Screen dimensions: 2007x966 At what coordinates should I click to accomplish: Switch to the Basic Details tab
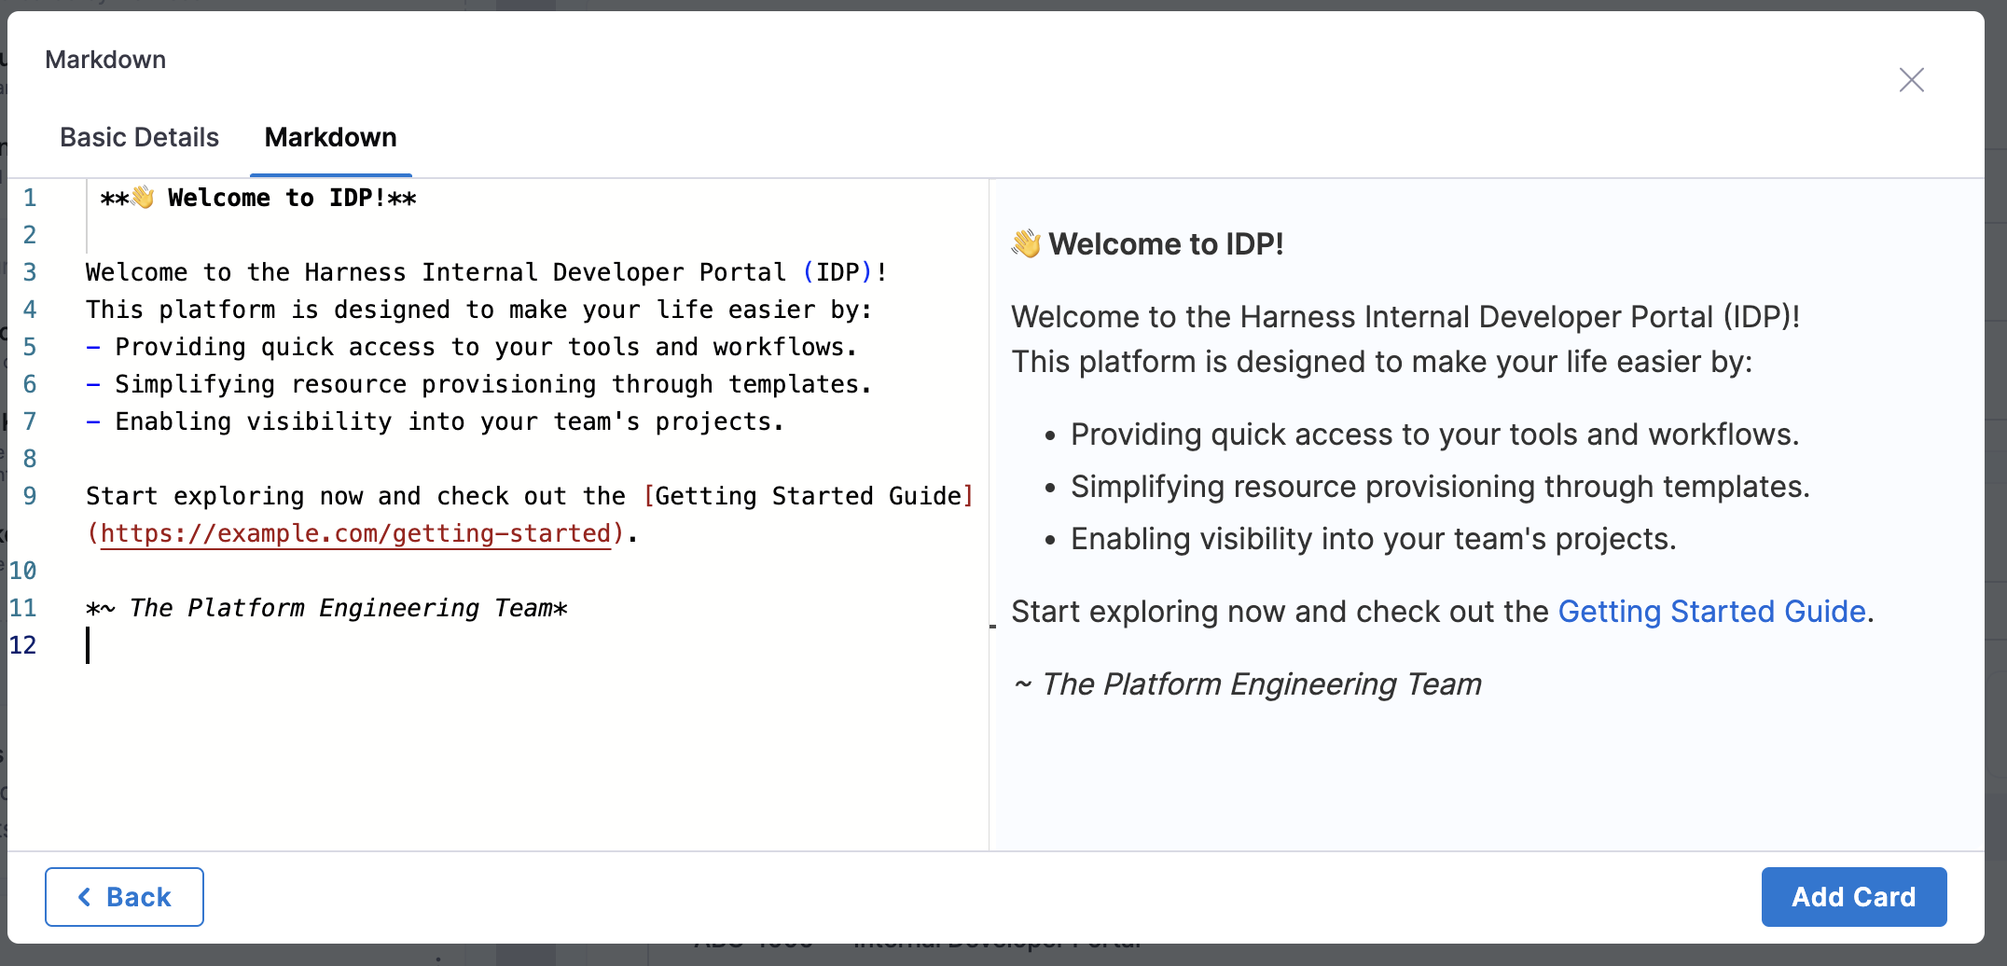[139, 137]
